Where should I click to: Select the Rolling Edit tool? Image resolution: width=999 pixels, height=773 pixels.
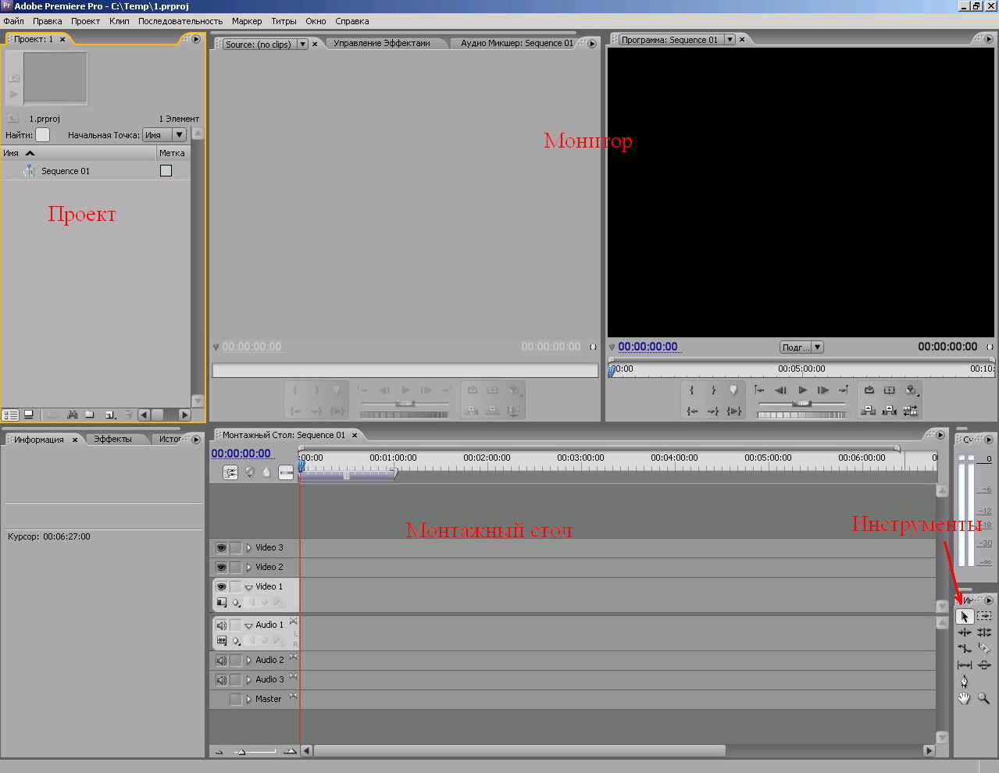pyautogui.click(x=984, y=632)
